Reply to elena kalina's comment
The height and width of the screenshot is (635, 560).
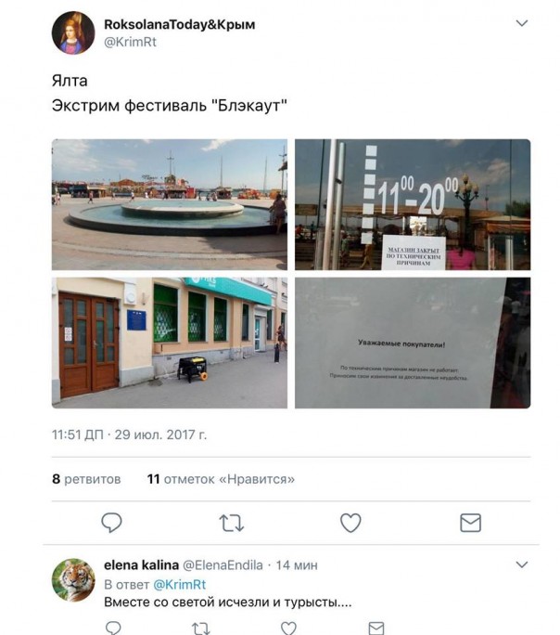point(113,628)
